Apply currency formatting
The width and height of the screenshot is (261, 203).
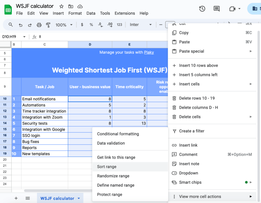coord(82,25)
